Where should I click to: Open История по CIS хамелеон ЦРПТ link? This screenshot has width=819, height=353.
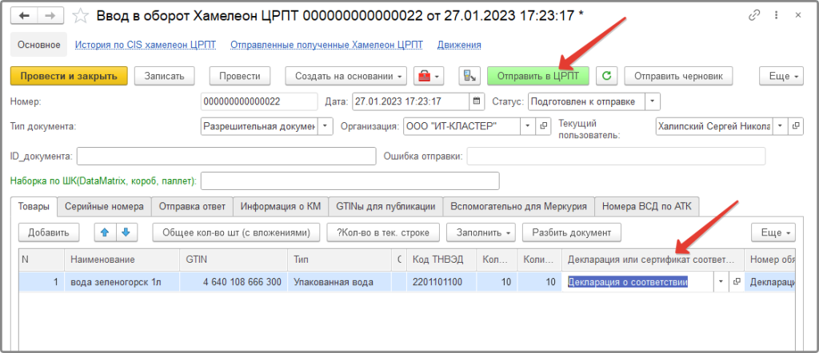[x=146, y=45]
